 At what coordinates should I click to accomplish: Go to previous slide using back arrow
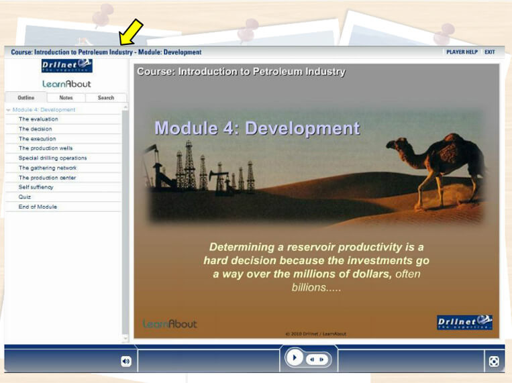312,360
